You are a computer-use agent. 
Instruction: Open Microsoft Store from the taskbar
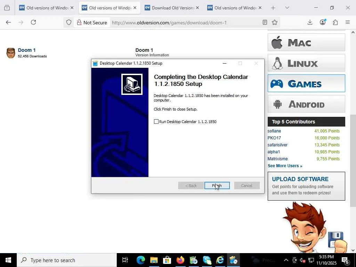coord(167,260)
